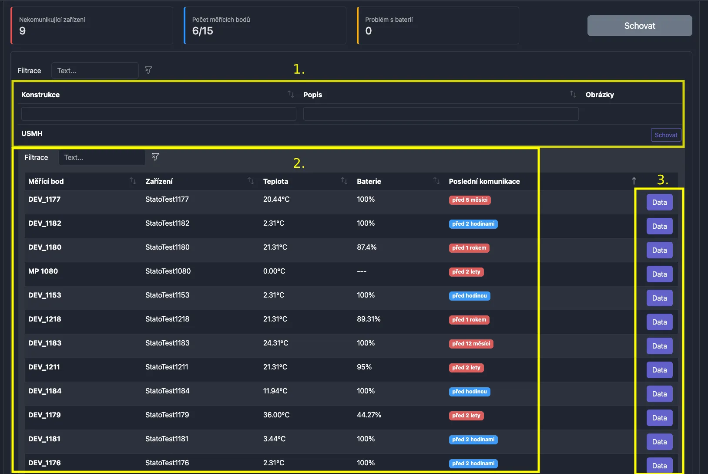Focus the top Filtrace text field
Viewport: 708px width, 474px height.
(x=95, y=71)
